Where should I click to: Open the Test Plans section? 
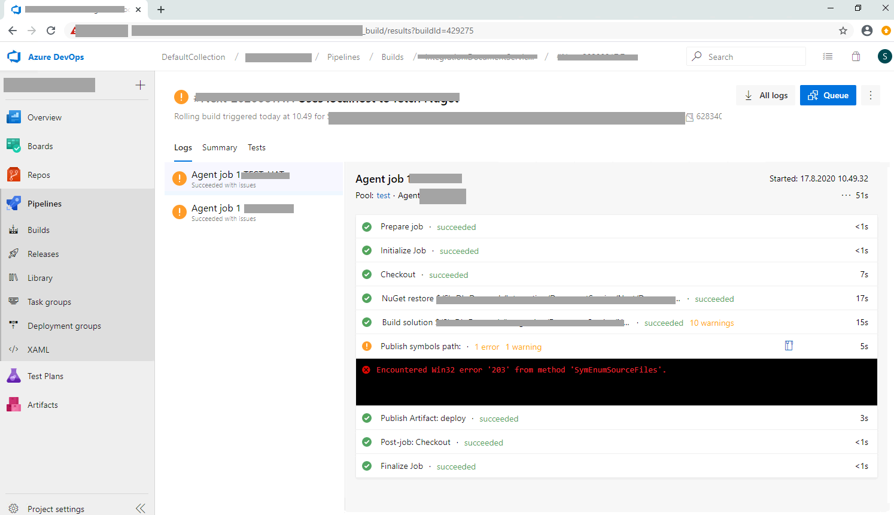click(46, 375)
